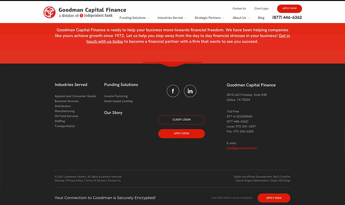Open Business Services footer link

[67, 101]
